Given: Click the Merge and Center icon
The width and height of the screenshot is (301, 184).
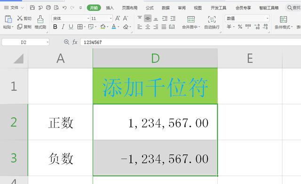Looking at the screenshot, I should pyautogui.click(x=191, y=19).
